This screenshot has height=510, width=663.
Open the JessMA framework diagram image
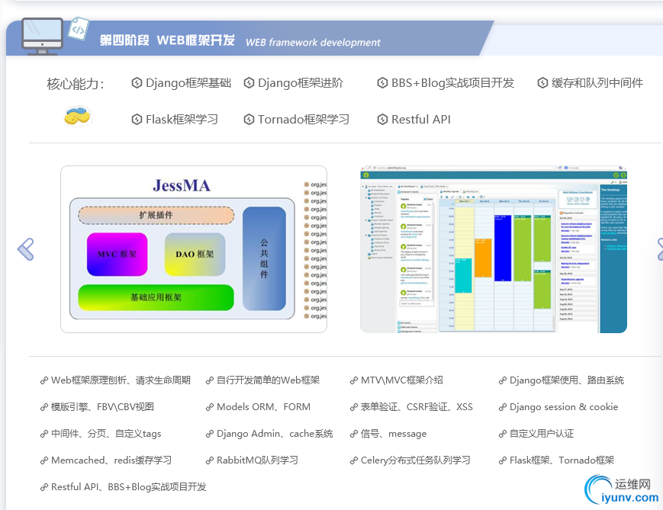[194, 249]
